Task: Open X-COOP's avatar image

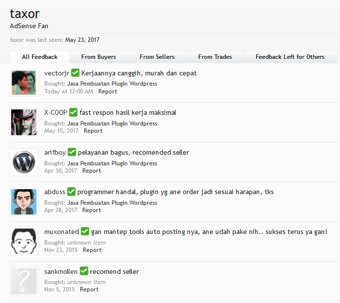Action: click(24, 122)
